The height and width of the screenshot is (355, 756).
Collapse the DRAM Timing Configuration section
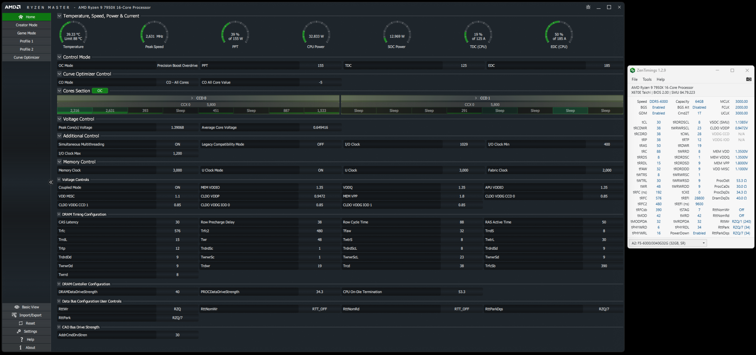(59, 214)
